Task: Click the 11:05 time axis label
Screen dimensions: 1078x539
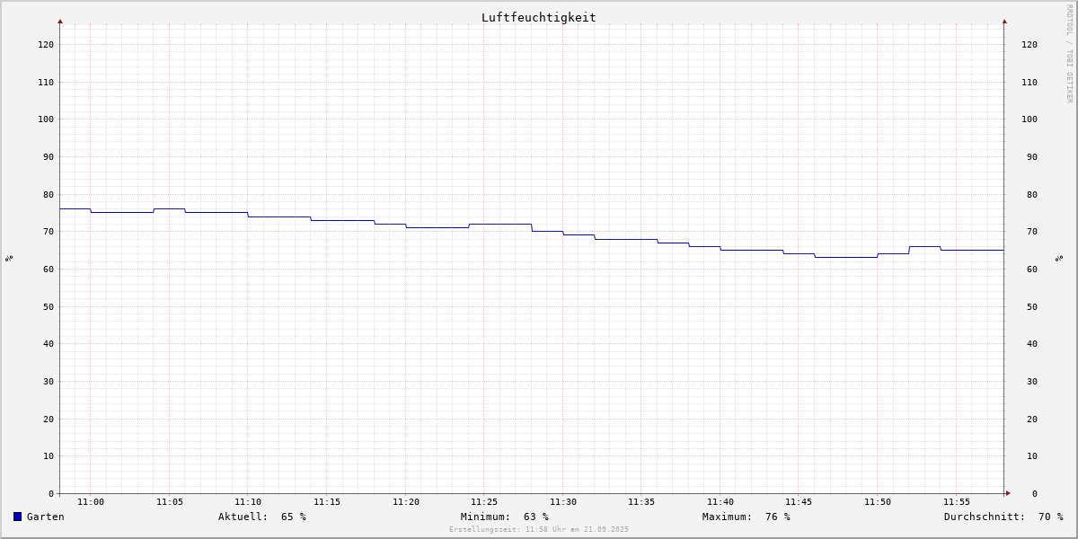Action: pos(170,502)
